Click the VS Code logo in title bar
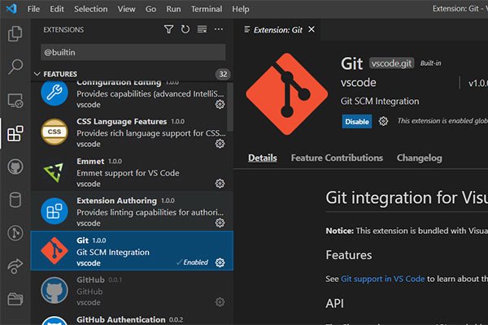488x325 pixels. [x=11, y=8]
